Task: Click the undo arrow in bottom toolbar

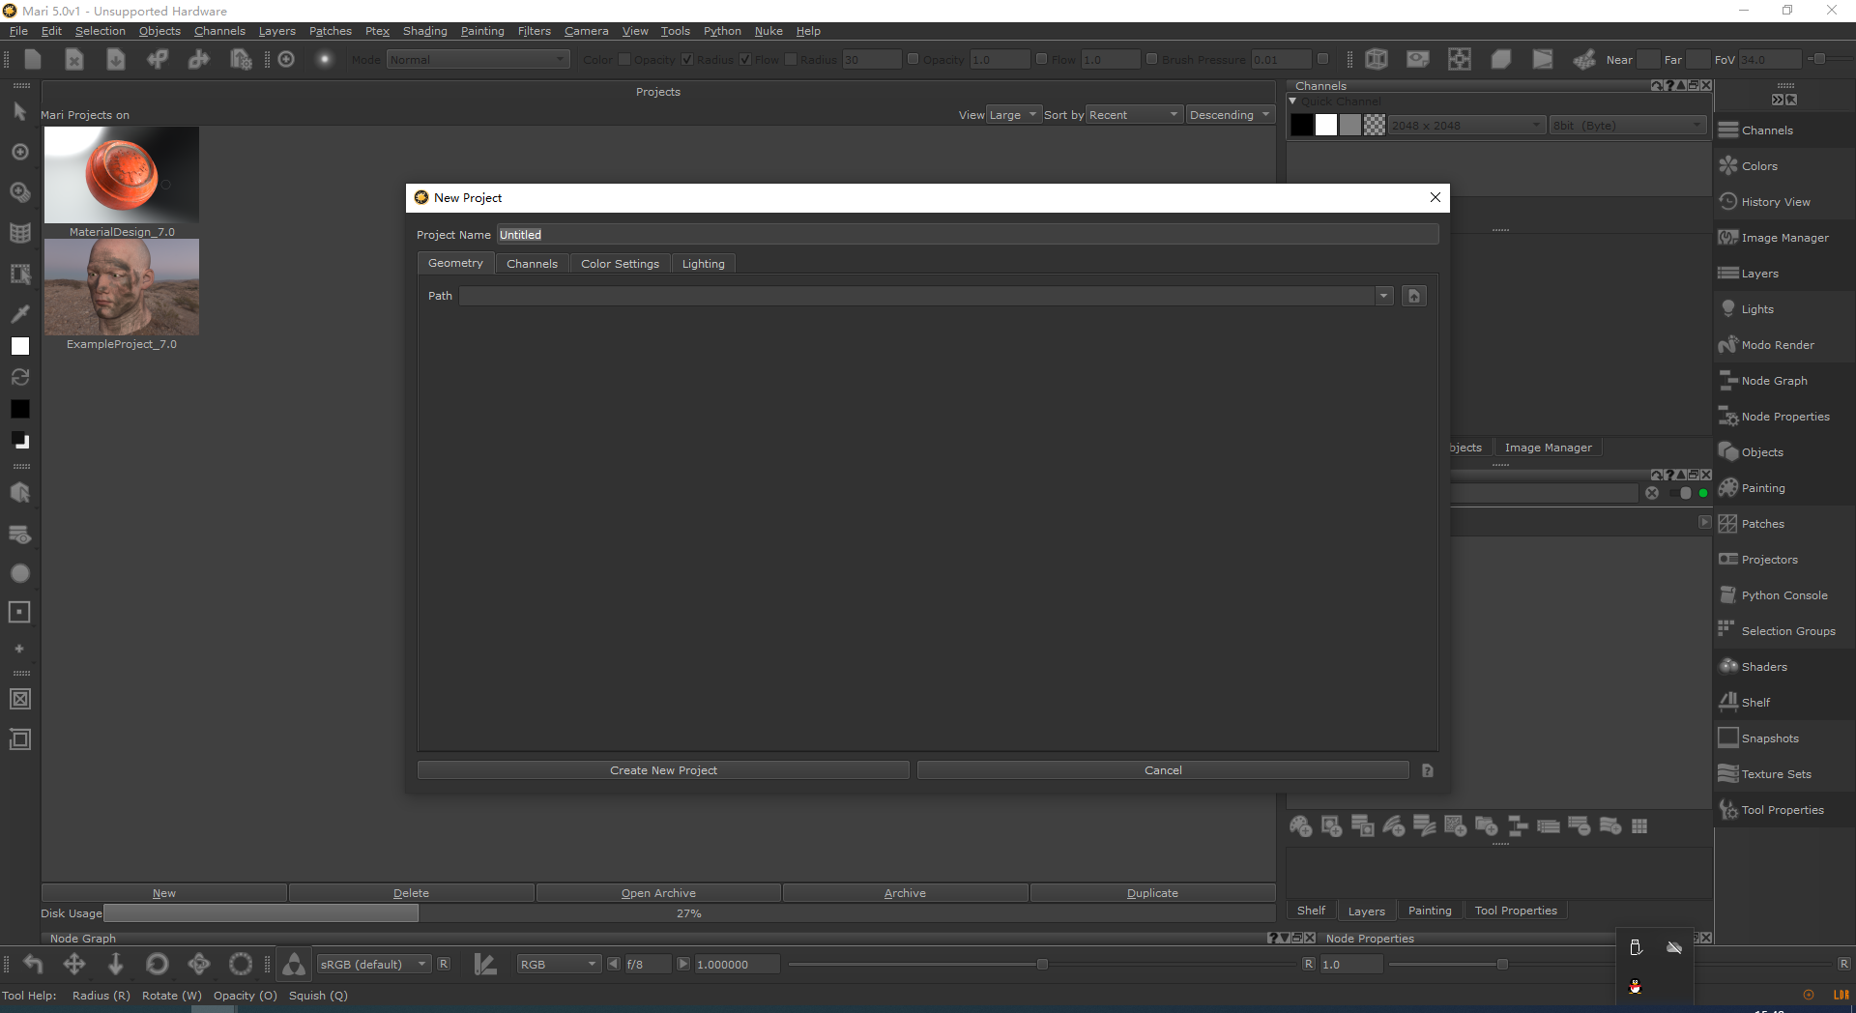Action: tap(33, 964)
